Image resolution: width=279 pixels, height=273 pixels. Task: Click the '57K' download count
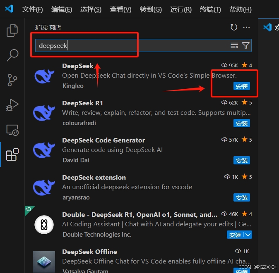click(230, 140)
